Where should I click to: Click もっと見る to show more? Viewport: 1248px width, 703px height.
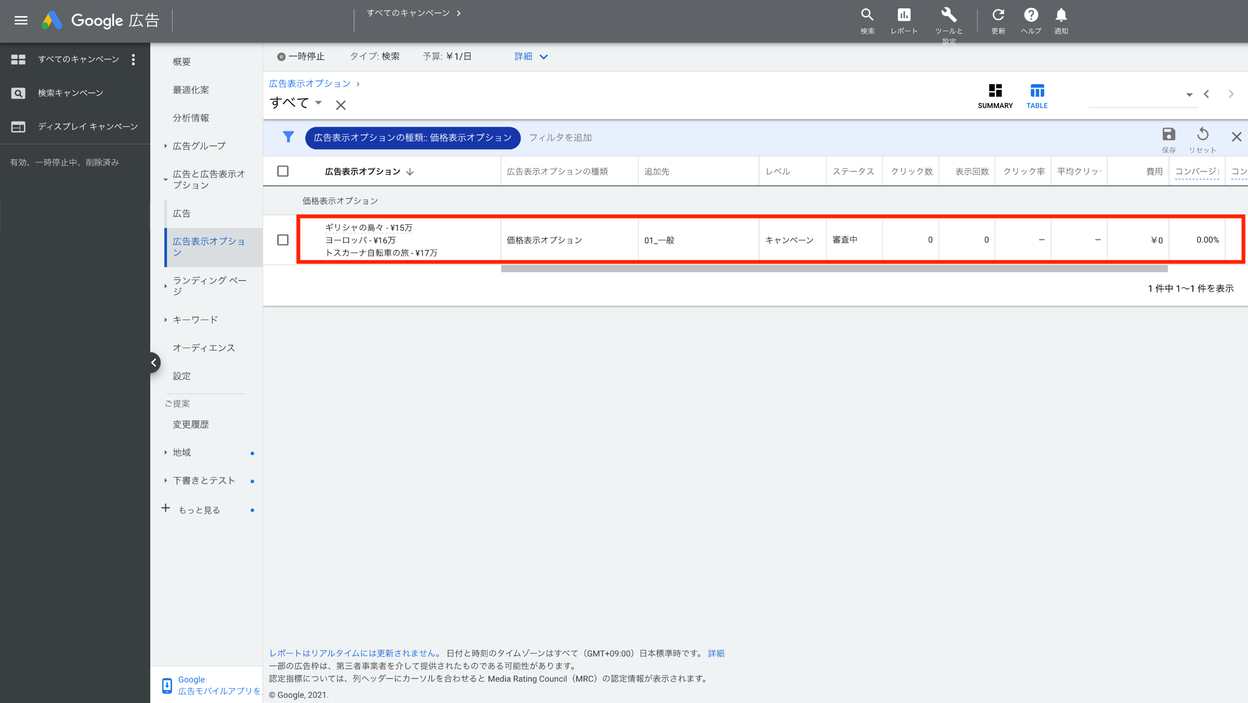(199, 510)
